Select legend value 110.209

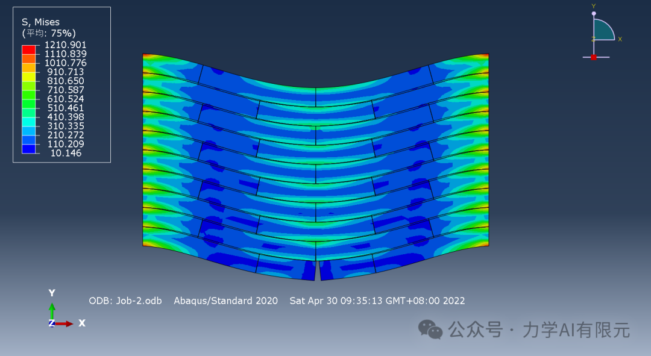(x=66, y=144)
